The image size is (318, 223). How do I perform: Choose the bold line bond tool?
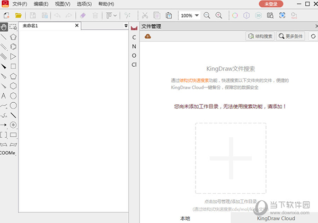(13, 115)
